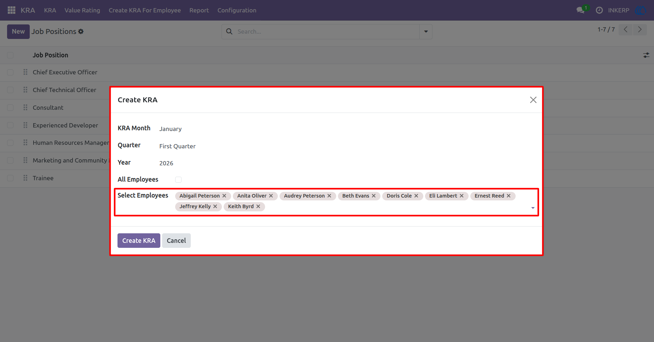Click the Trainee row drag handle
The image size is (654, 342).
25,178
